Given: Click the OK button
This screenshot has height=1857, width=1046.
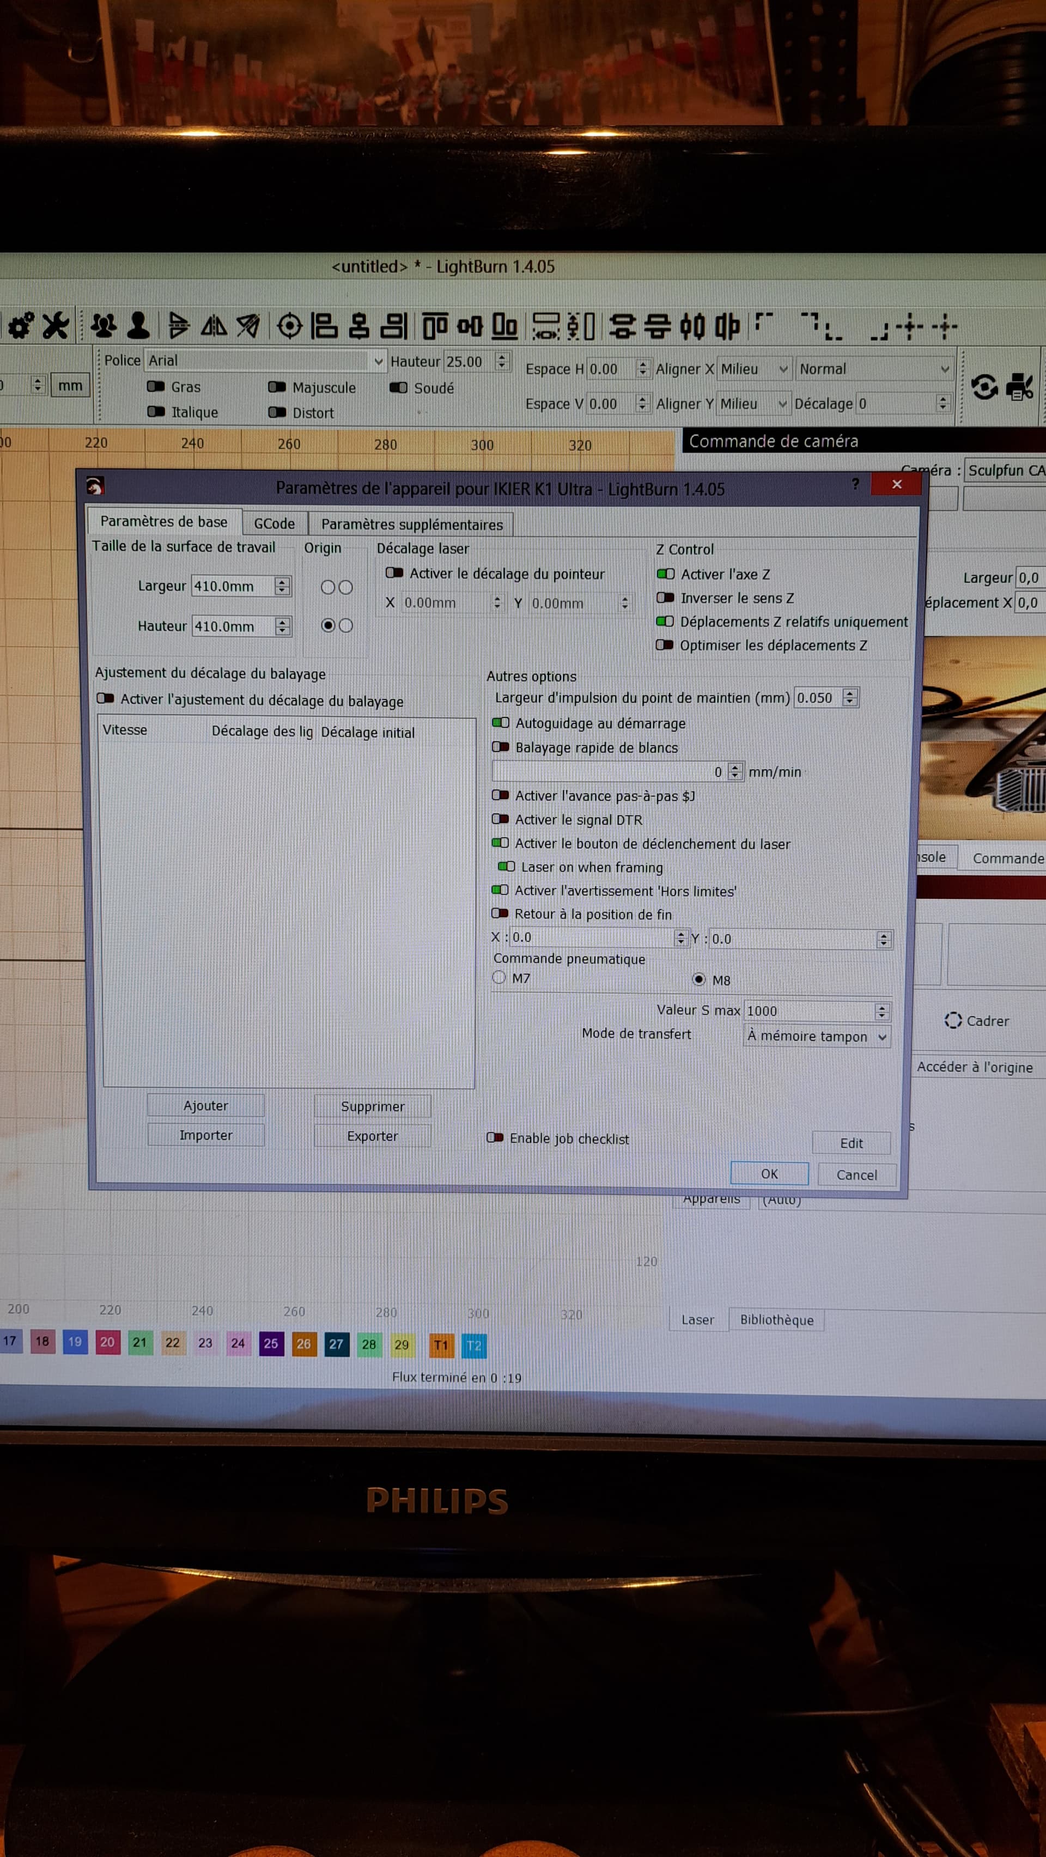Looking at the screenshot, I should 769,1173.
